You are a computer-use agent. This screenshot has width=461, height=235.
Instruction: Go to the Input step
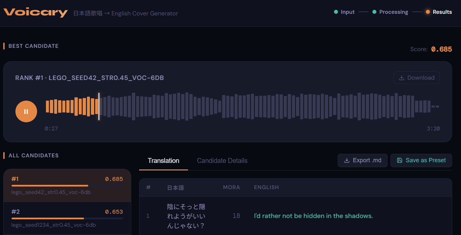tap(344, 12)
